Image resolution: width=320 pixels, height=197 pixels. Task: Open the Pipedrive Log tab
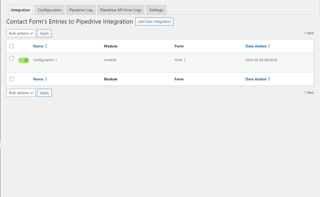[x=81, y=10]
